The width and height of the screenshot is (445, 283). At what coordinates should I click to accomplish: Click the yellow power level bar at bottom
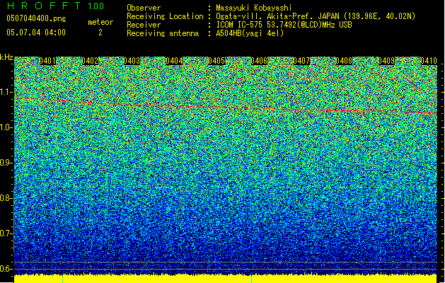[x=226, y=279]
